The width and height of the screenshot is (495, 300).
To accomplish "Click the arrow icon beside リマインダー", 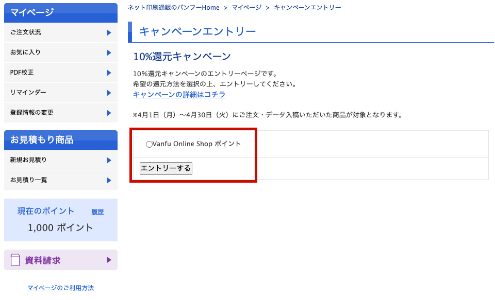I will click(109, 93).
